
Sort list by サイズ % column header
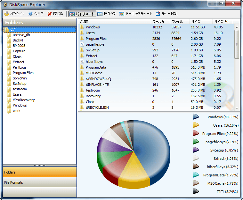[x=221, y=22]
